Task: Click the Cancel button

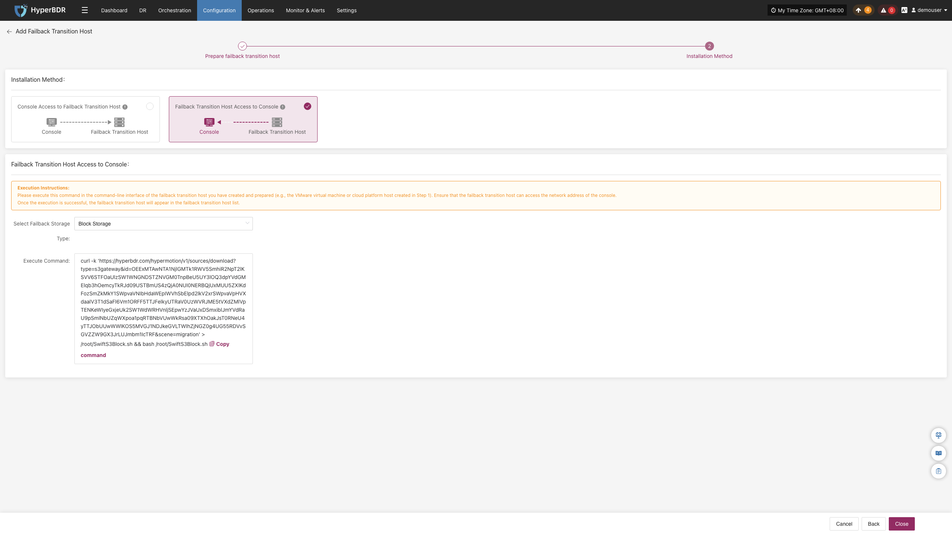Action: pyautogui.click(x=844, y=524)
